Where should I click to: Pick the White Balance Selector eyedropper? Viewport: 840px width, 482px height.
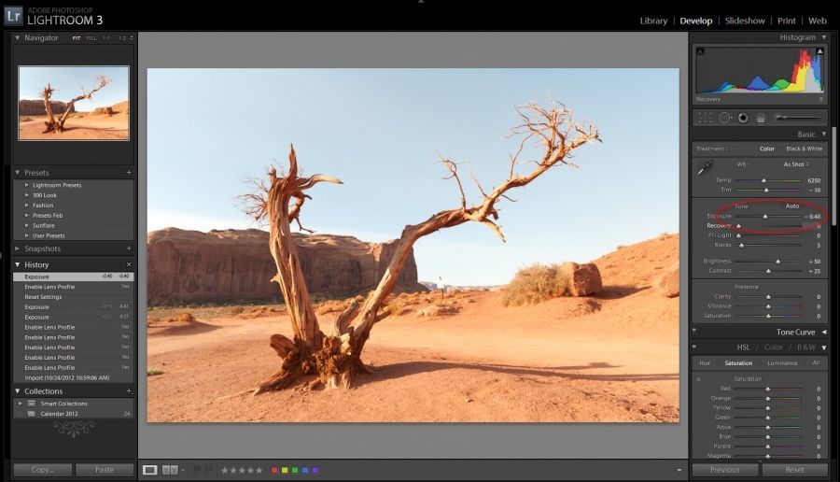pyautogui.click(x=706, y=168)
